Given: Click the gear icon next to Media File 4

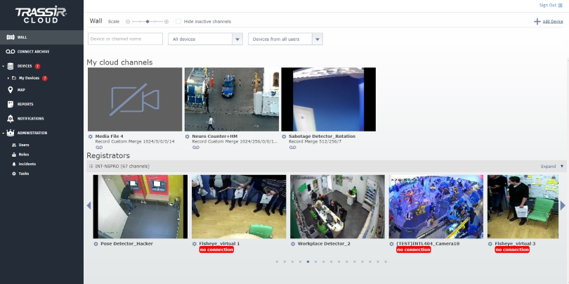Looking at the screenshot, I should [x=91, y=136].
